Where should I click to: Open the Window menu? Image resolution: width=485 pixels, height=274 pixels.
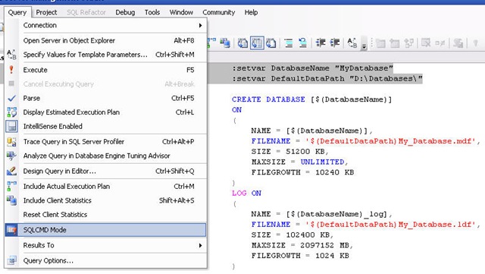coord(181,12)
